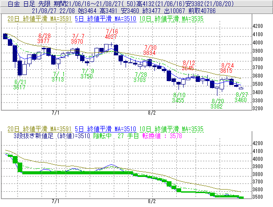This screenshot has height=207, width=273.
Task: Click the 7/28 low label 3703
Action: point(140,80)
